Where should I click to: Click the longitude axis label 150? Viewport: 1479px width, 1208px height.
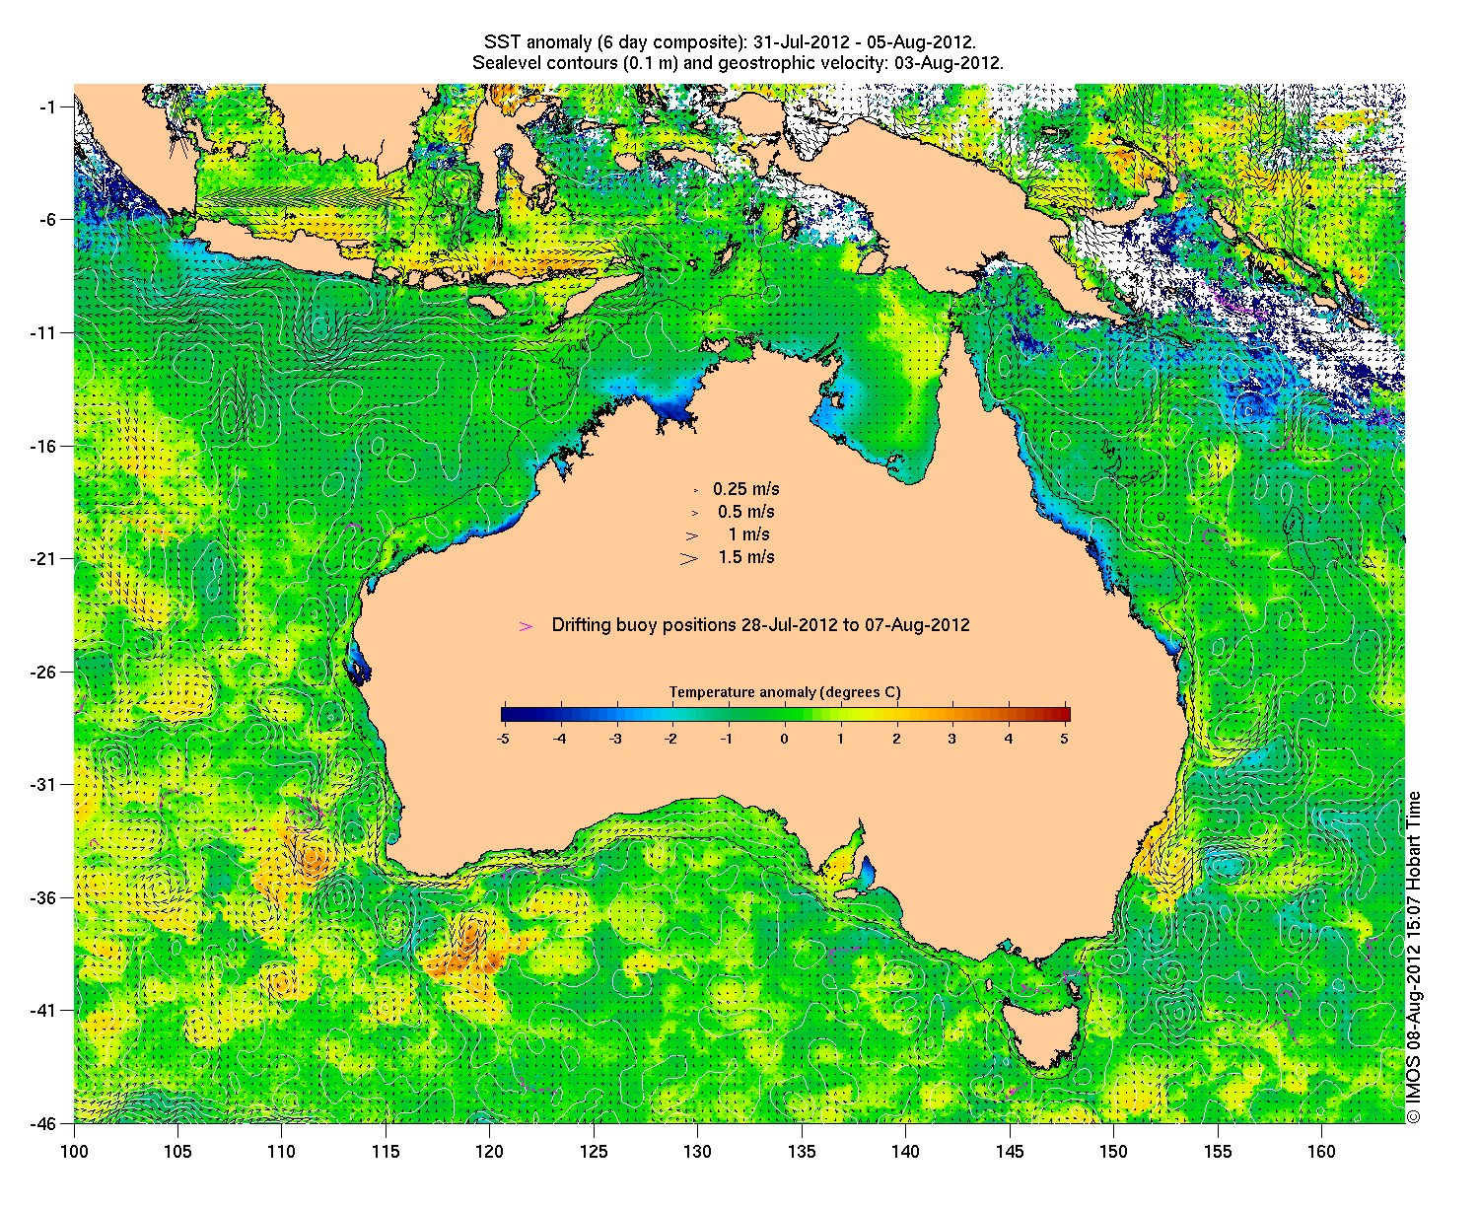coord(1113,1152)
